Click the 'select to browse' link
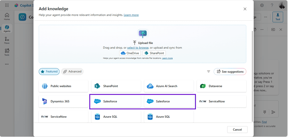The width and height of the screenshot is (288, 137). click(x=138, y=48)
